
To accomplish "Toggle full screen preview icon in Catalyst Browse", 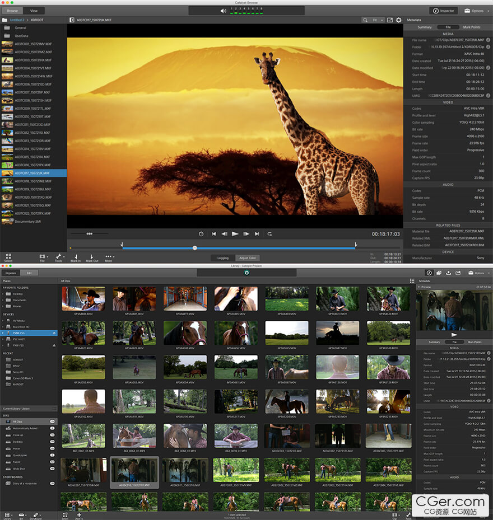I will [x=390, y=20].
